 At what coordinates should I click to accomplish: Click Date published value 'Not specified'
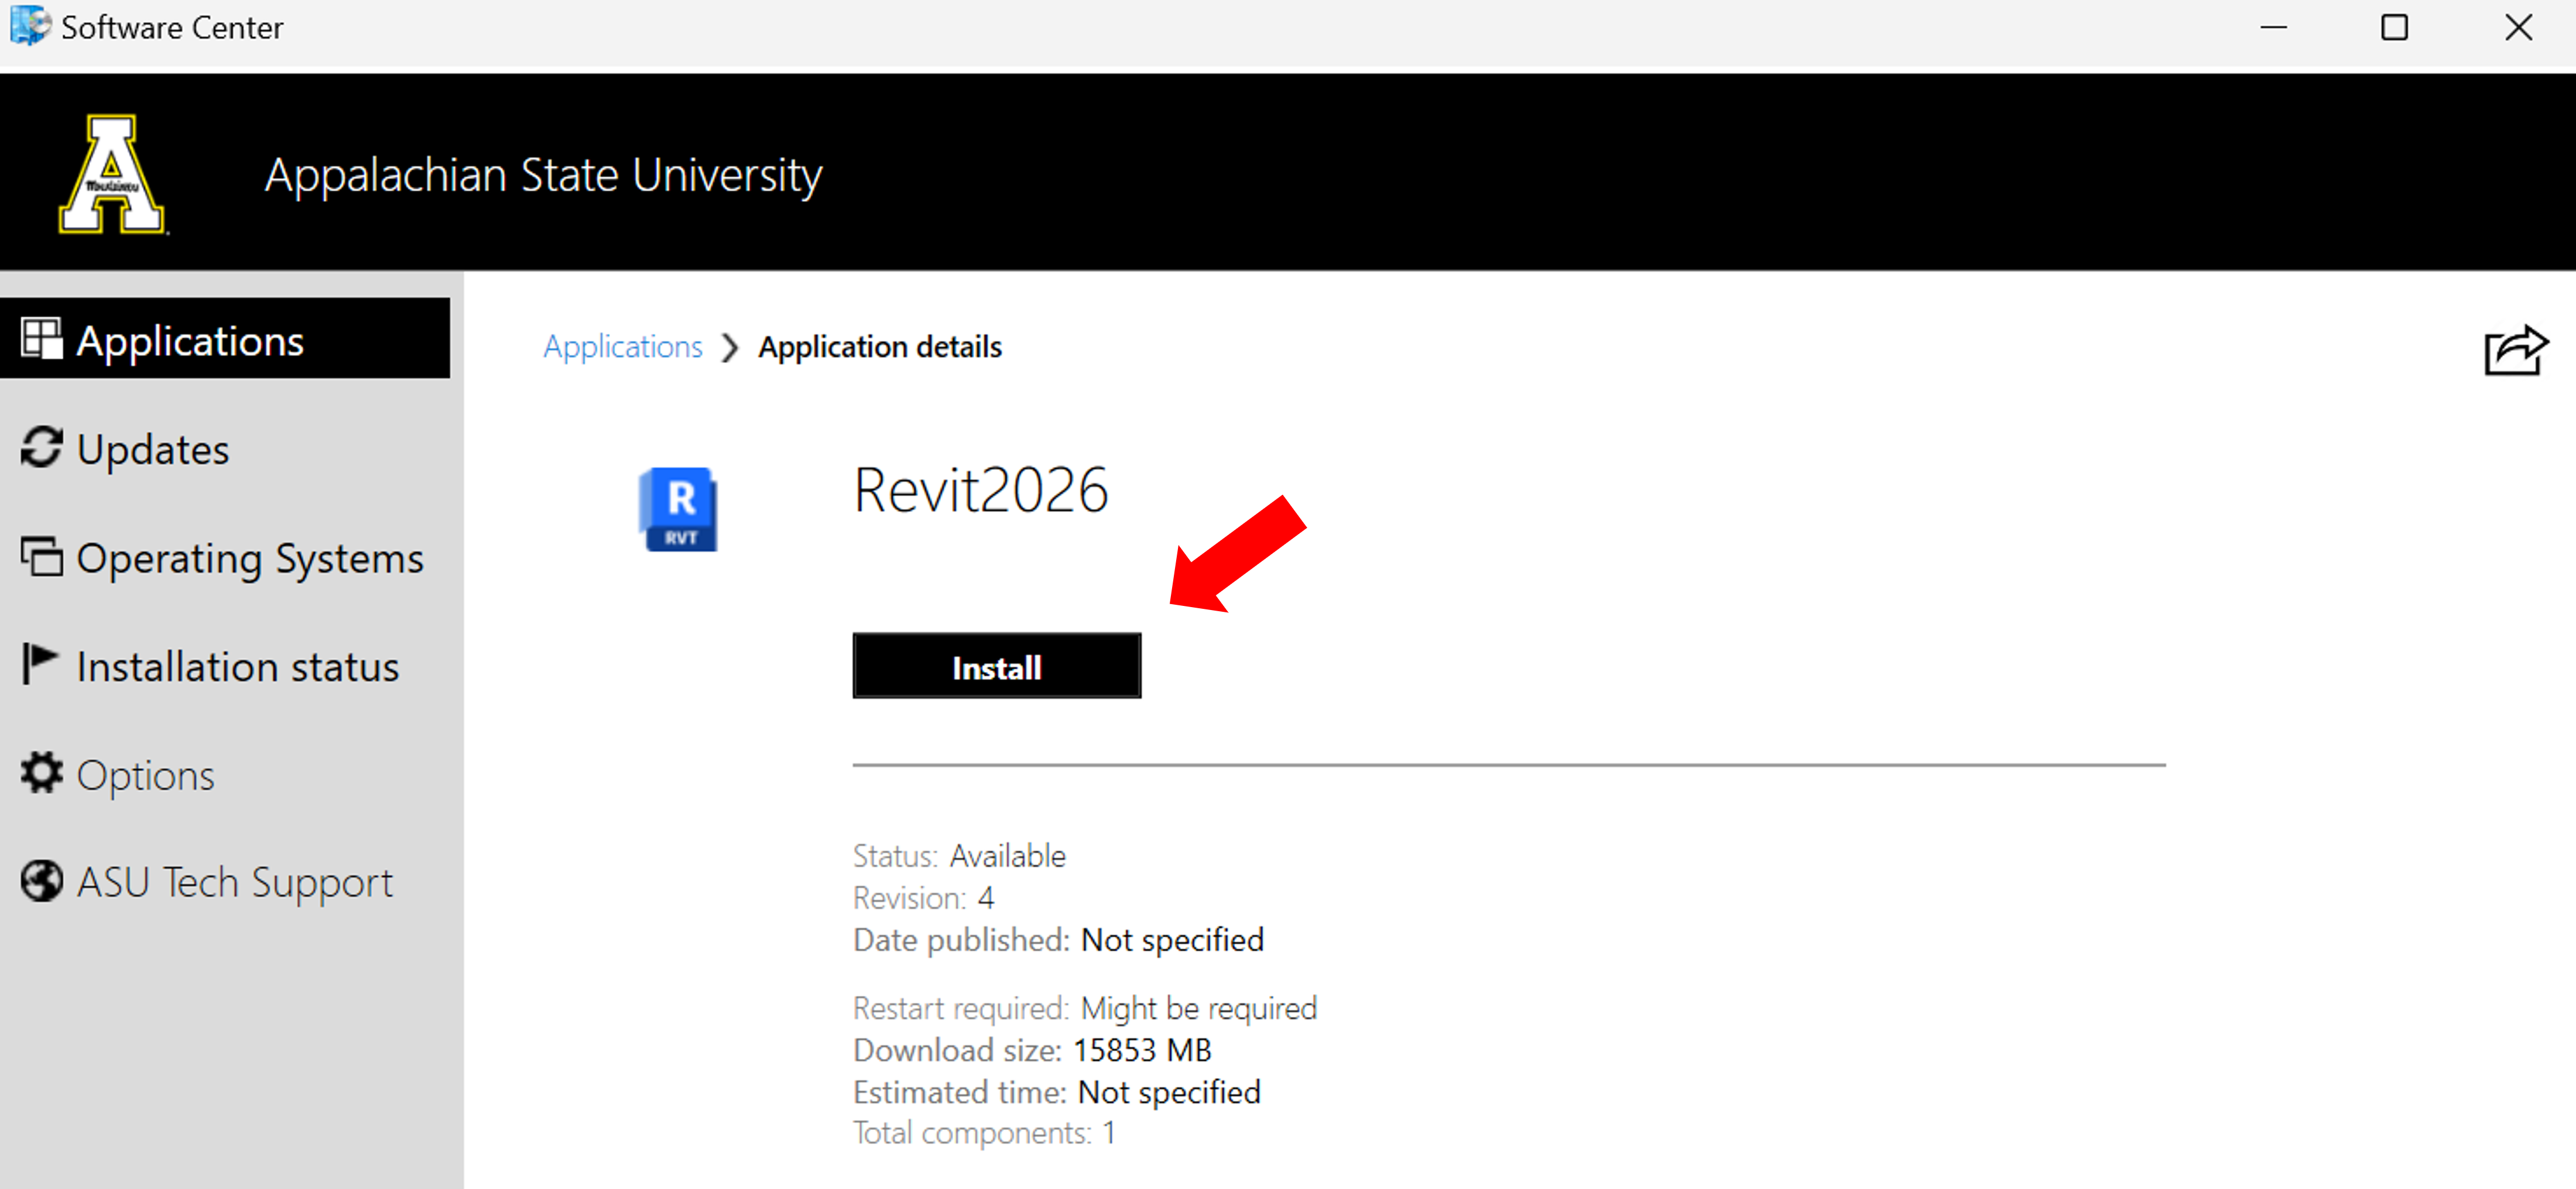pyautogui.click(x=1173, y=940)
